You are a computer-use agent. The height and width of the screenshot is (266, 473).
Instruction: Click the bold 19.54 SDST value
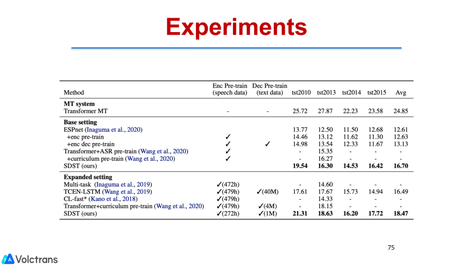300,166
